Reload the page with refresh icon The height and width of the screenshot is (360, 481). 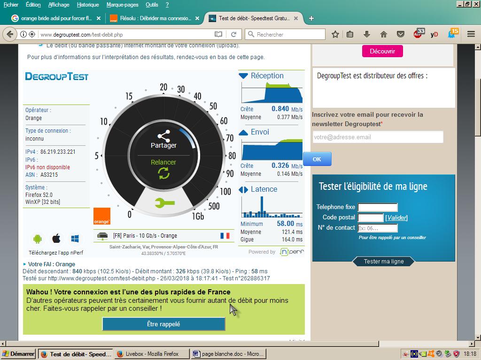pyautogui.click(x=234, y=34)
